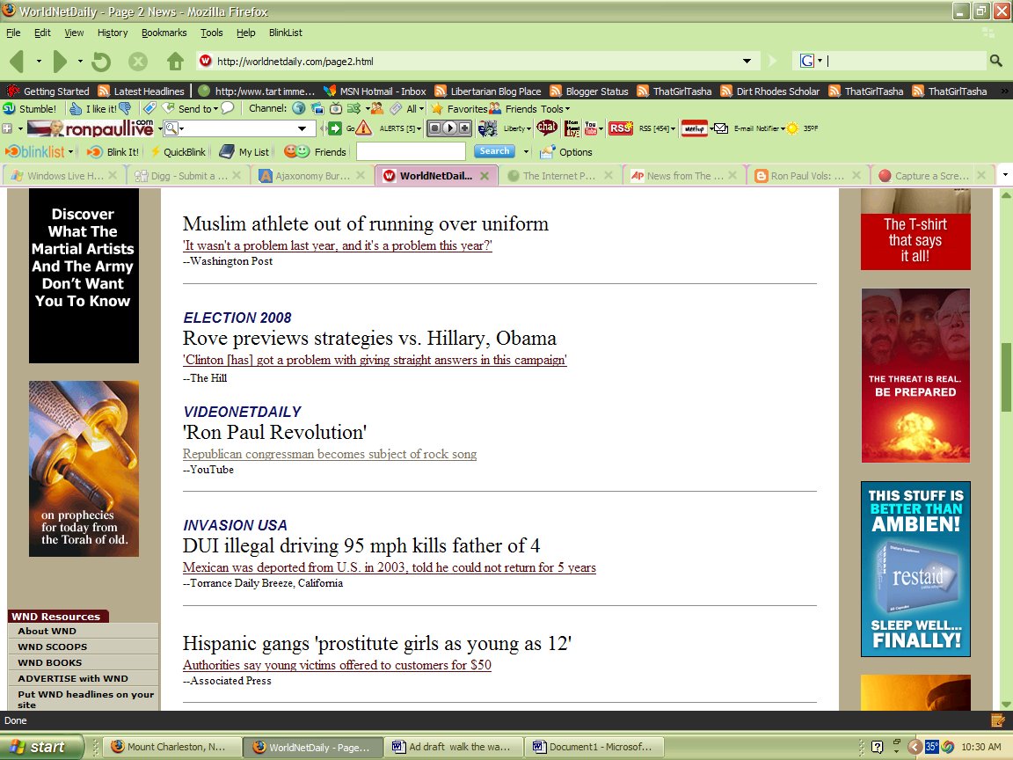Click the Meetup badge icon

(x=695, y=128)
